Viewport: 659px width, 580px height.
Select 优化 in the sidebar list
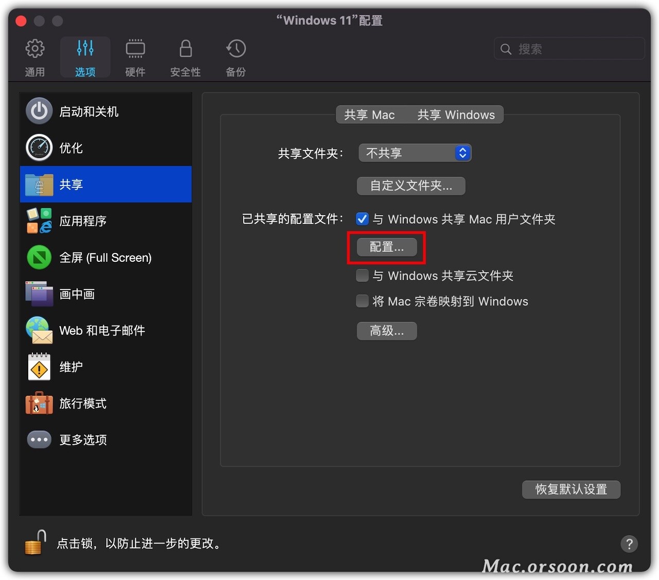pos(106,148)
